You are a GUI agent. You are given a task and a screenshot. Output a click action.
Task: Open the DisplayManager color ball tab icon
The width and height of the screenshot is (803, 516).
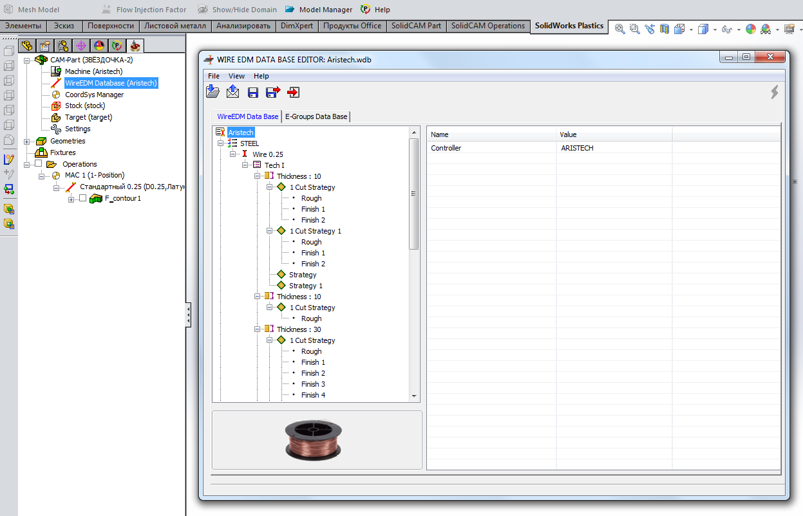[x=99, y=46]
